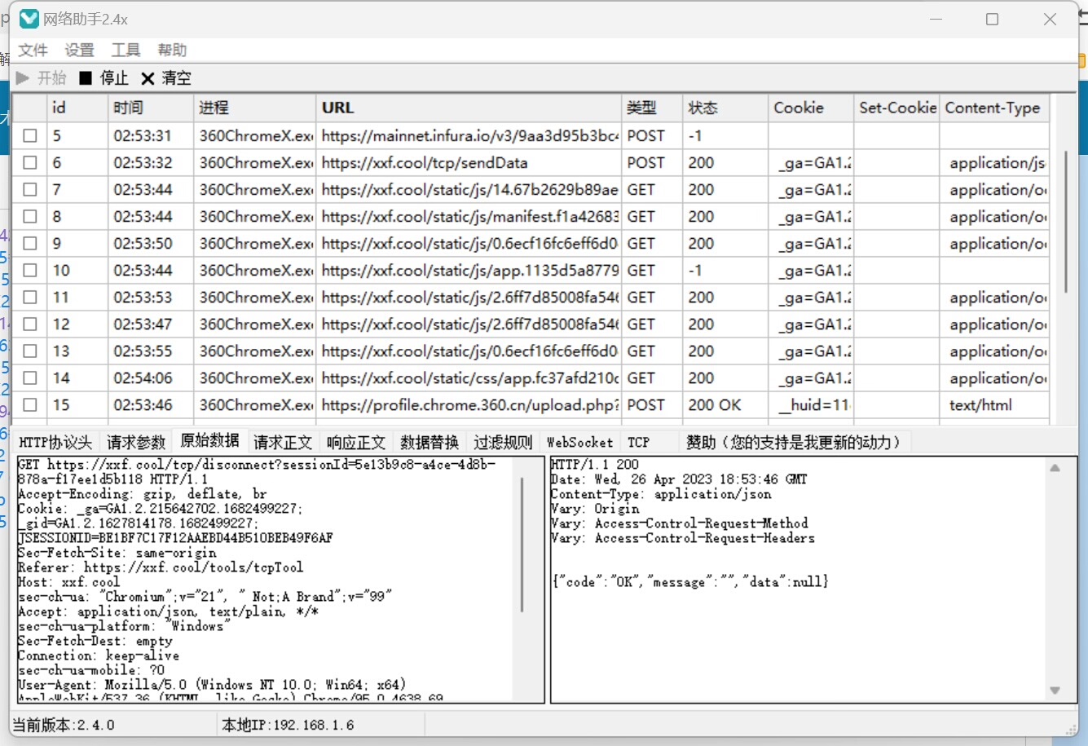The height and width of the screenshot is (746, 1088).
Task: Click the 类型 column header
Action: pos(652,108)
